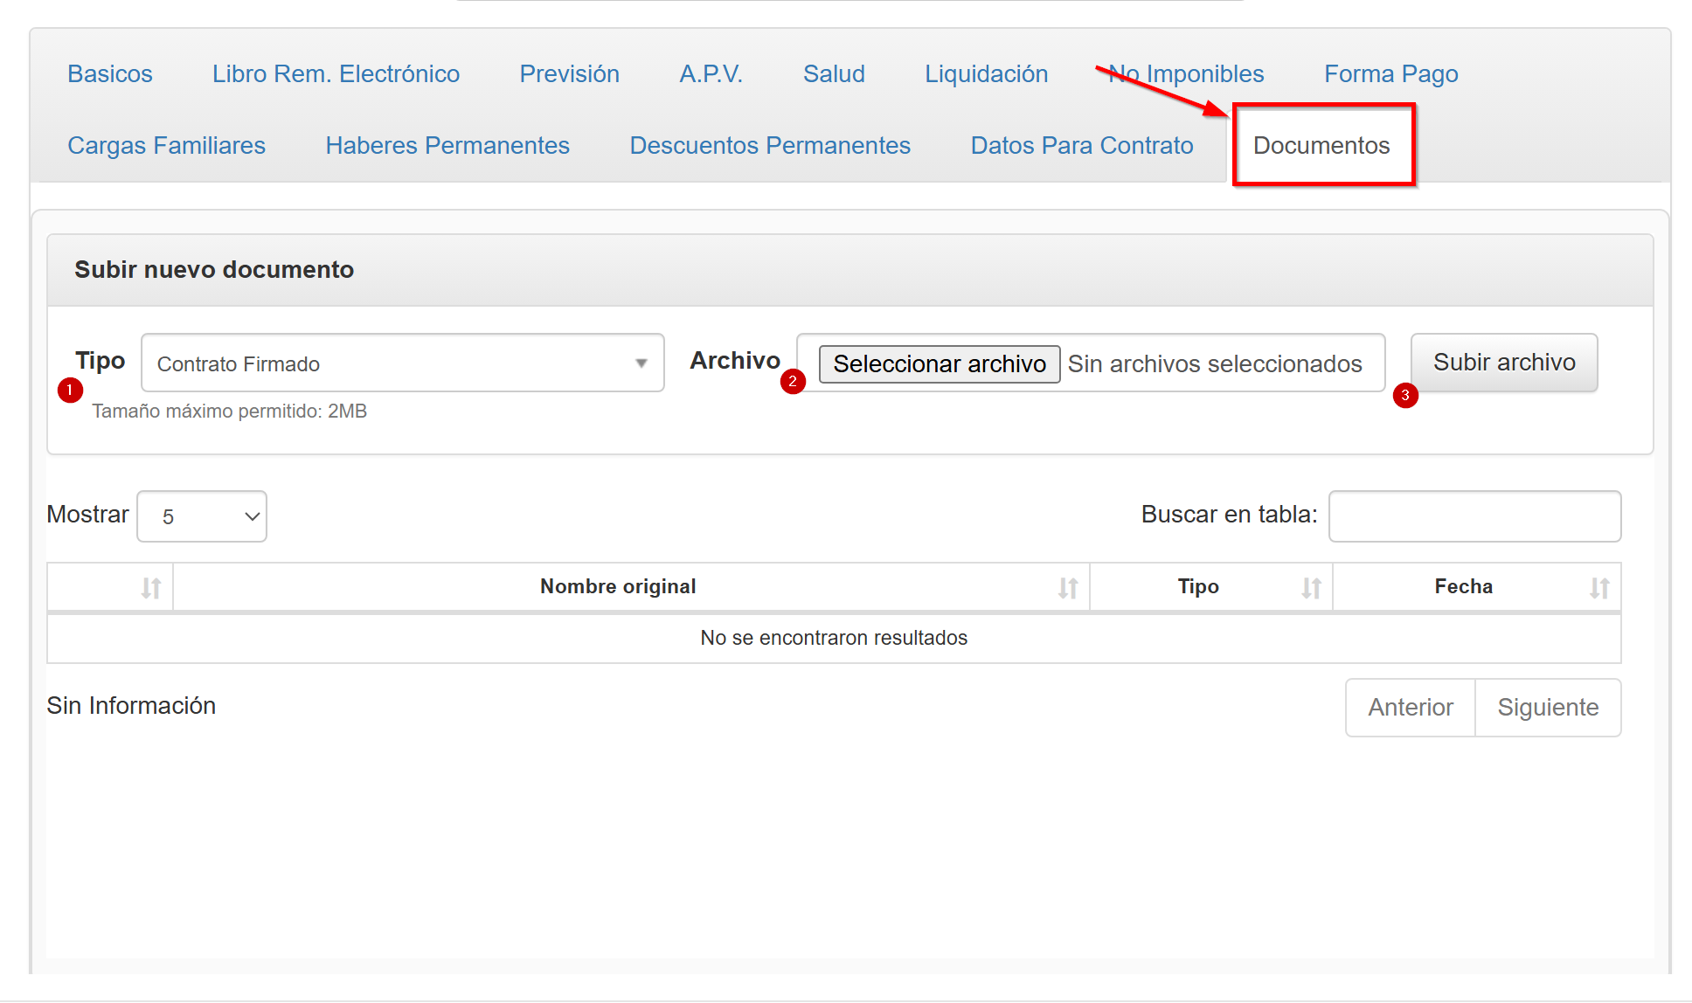The width and height of the screenshot is (1692, 1003).
Task: Sort table by Nombre original column icon
Action: [1067, 588]
